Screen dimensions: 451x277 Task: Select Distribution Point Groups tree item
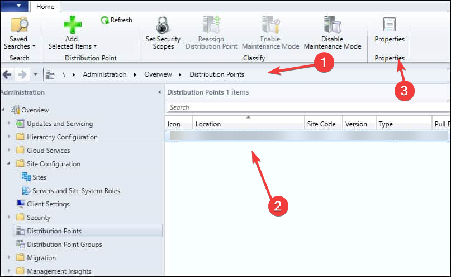click(x=64, y=245)
